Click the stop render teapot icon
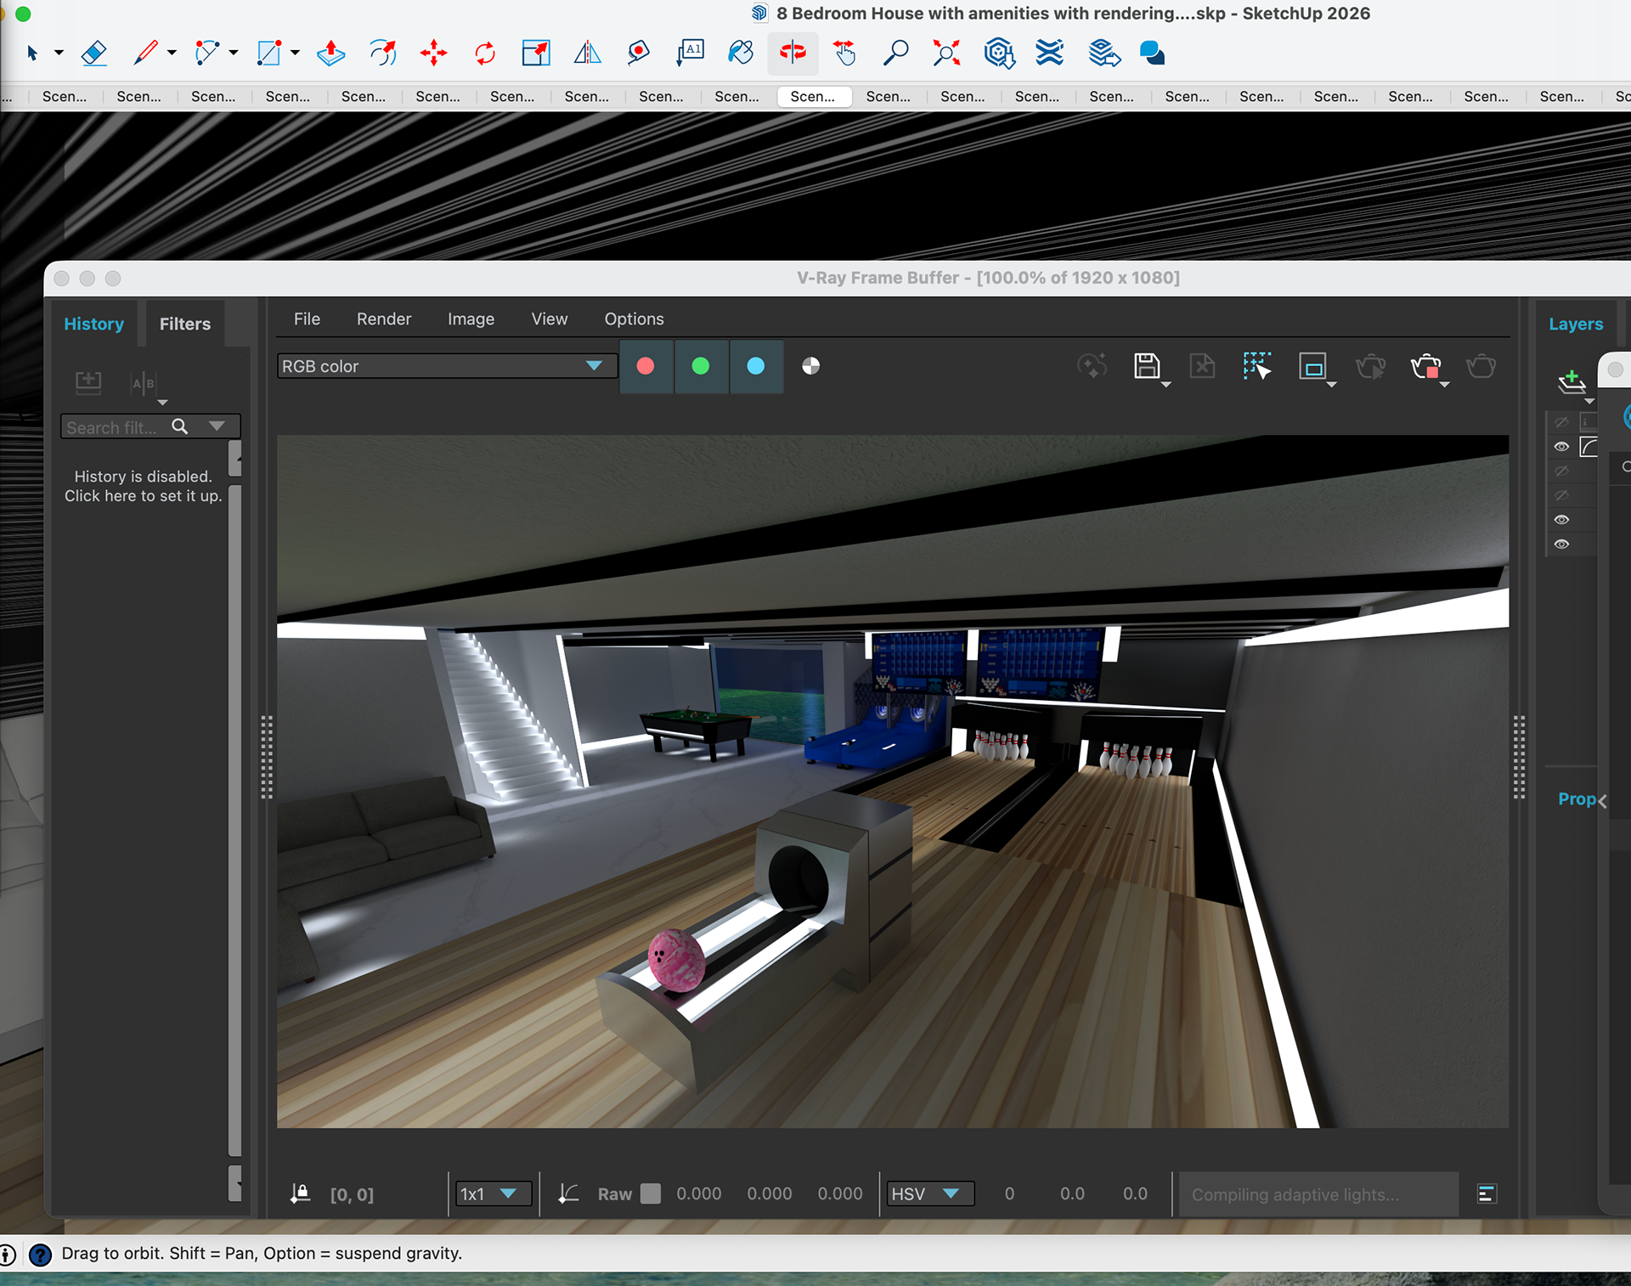Viewport: 1631px width, 1286px height. pyautogui.click(x=1426, y=367)
